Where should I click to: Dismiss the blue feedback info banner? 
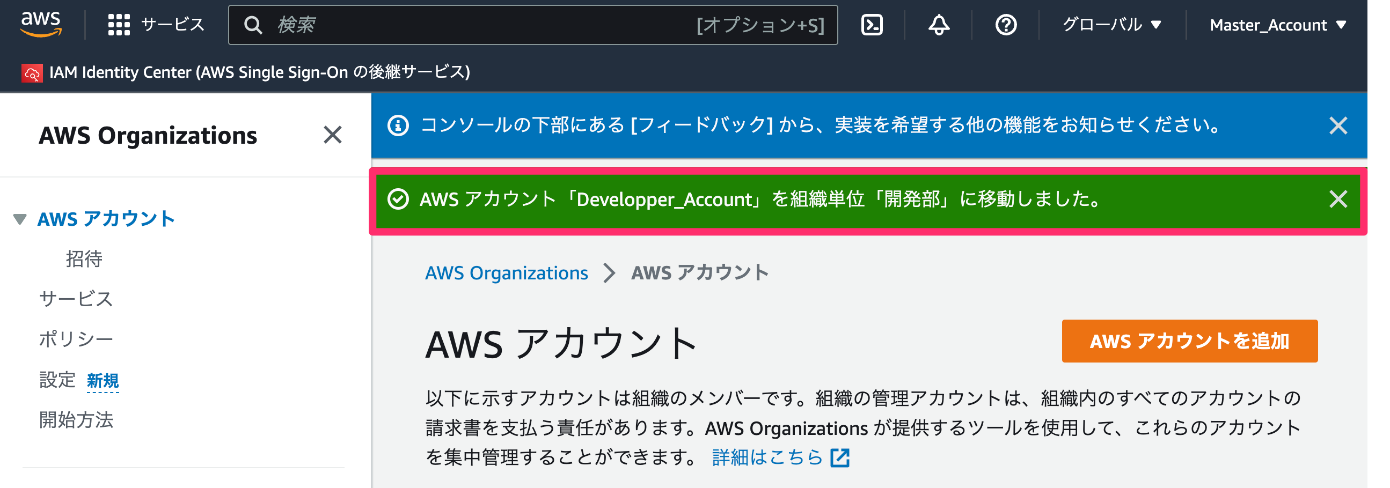[x=1337, y=125]
